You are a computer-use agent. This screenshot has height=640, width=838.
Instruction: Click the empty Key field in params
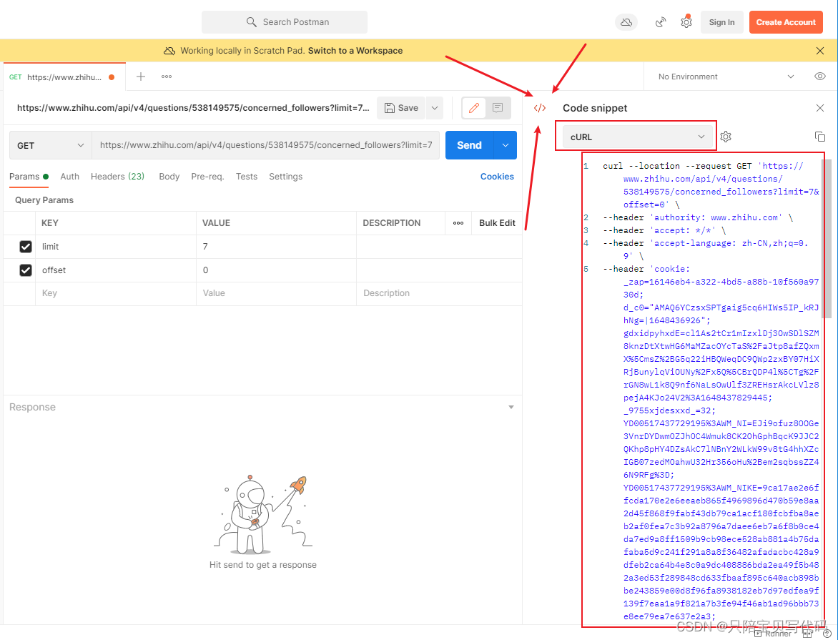coord(116,293)
